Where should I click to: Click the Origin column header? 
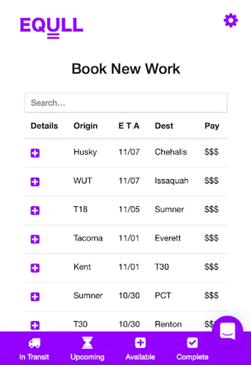click(x=86, y=126)
